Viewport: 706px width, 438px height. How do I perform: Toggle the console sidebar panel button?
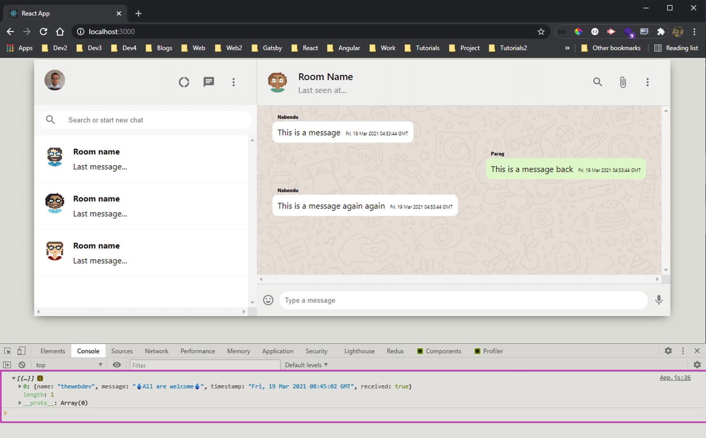(x=7, y=365)
